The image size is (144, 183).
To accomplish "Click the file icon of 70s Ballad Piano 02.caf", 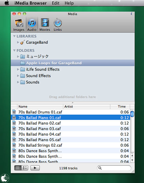I will 14,123.
